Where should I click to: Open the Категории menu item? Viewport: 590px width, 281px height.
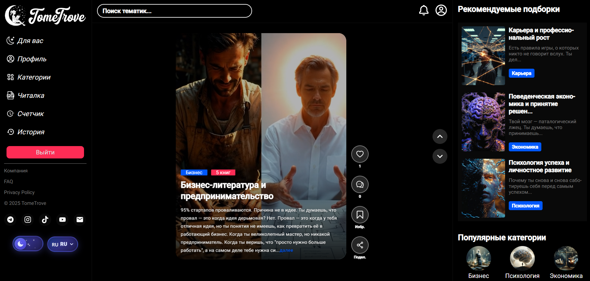pyautogui.click(x=34, y=77)
